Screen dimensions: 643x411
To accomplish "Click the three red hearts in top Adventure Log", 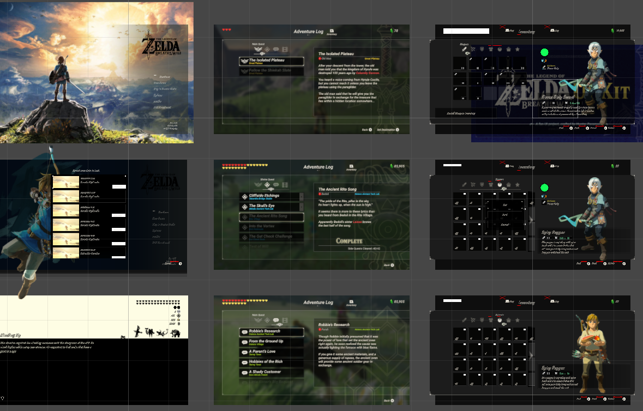I will [x=227, y=30].
